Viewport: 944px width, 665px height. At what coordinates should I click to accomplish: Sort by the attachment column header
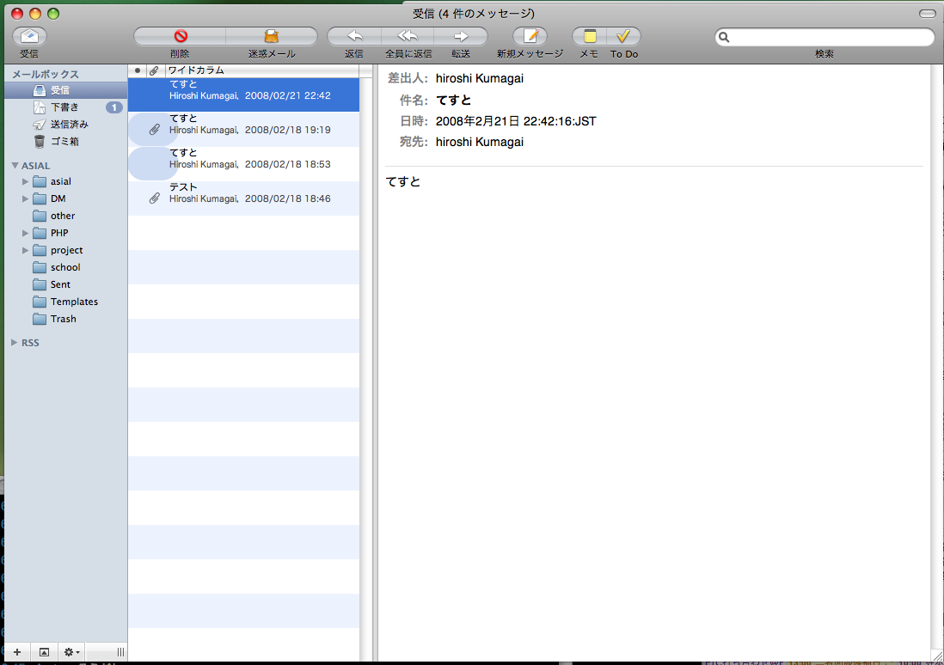coord(153,70)
